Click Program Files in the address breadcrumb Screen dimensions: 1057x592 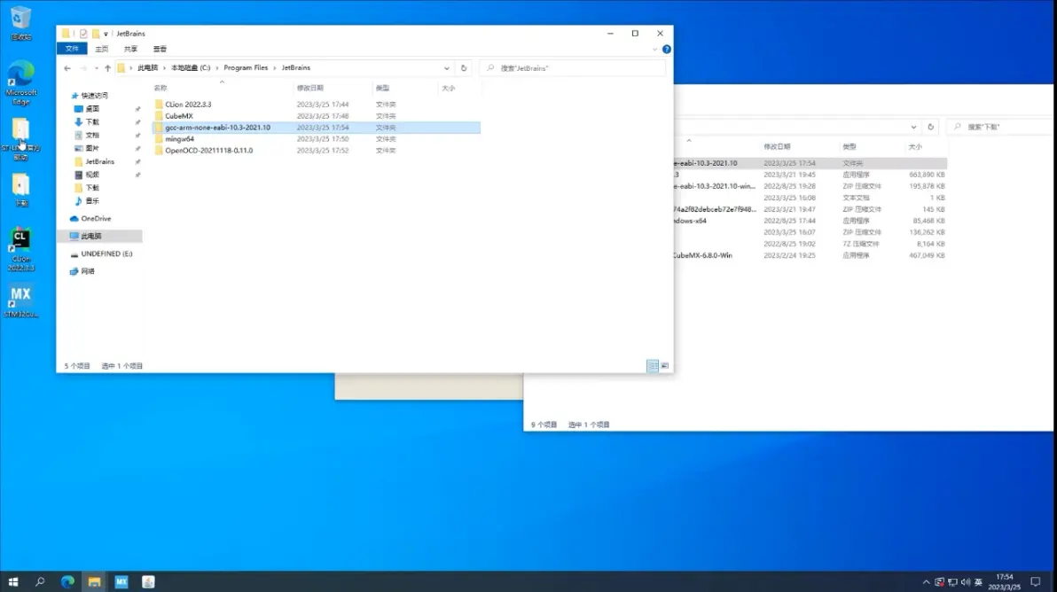point(246,68)
